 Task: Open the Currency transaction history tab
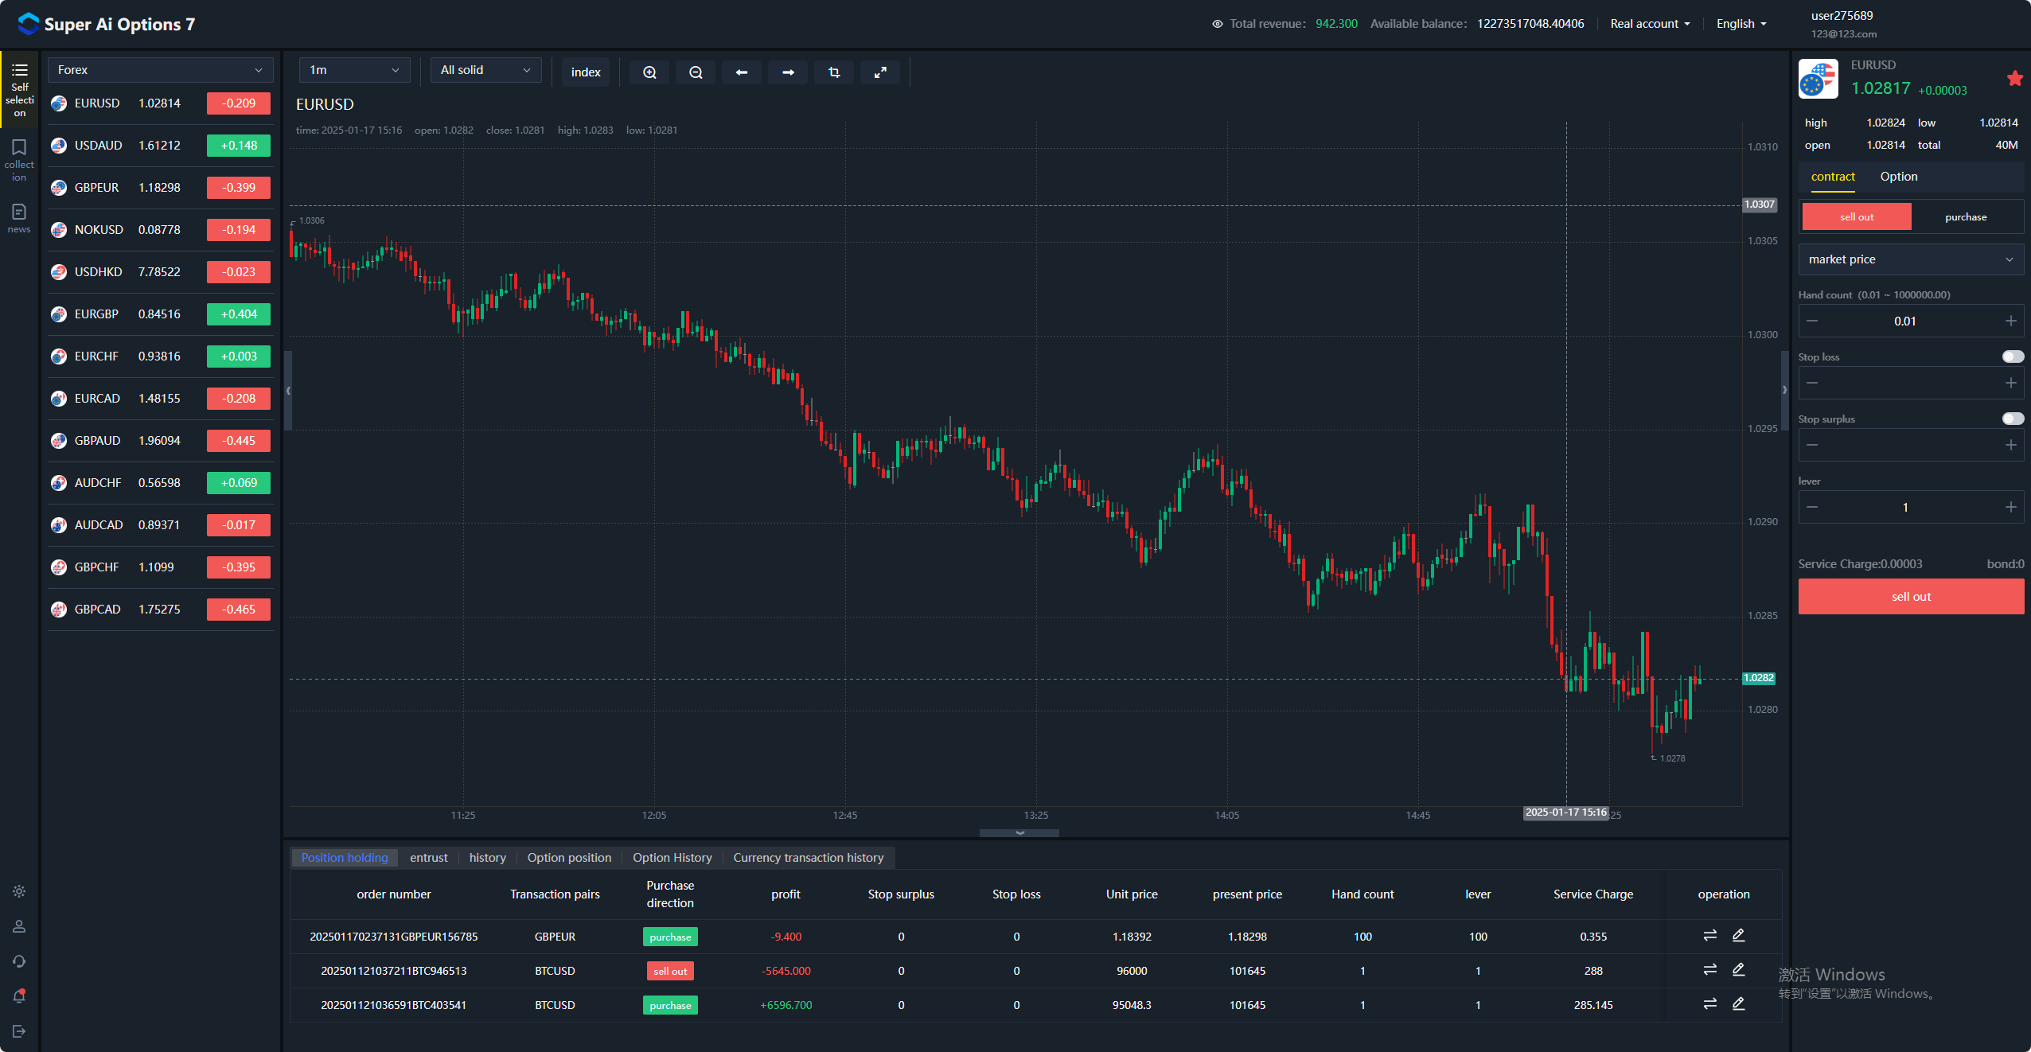pyautogui.click(x=809, y=857)
